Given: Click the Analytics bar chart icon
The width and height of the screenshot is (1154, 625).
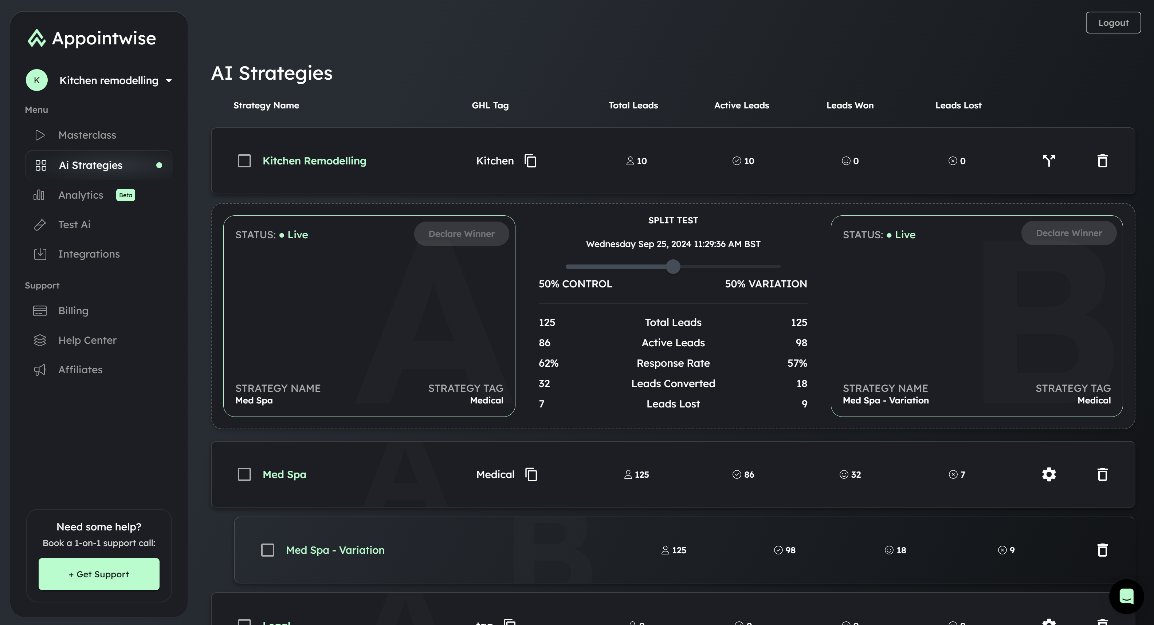Looking at the screenshot, I should coord(39,195).
